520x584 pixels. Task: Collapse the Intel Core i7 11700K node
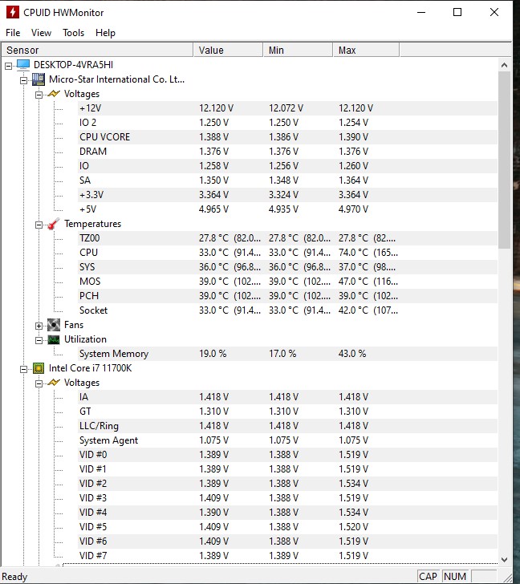23,370
